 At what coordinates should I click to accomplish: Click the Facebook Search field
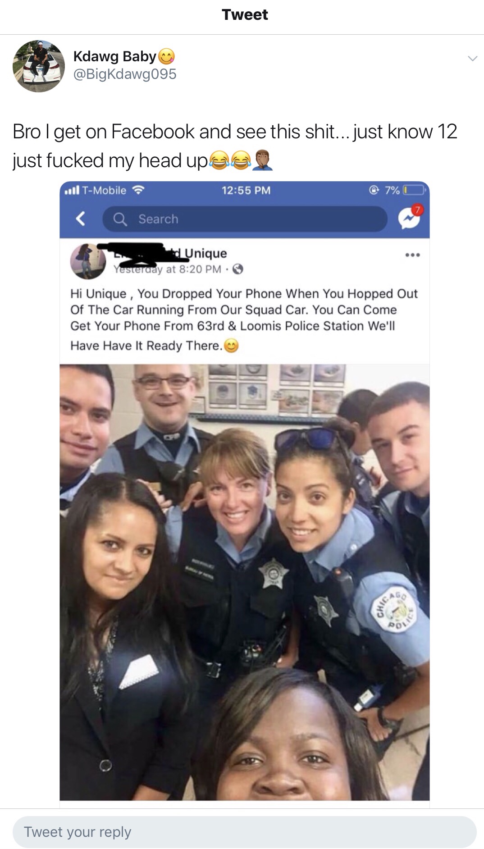pos(245,219)
